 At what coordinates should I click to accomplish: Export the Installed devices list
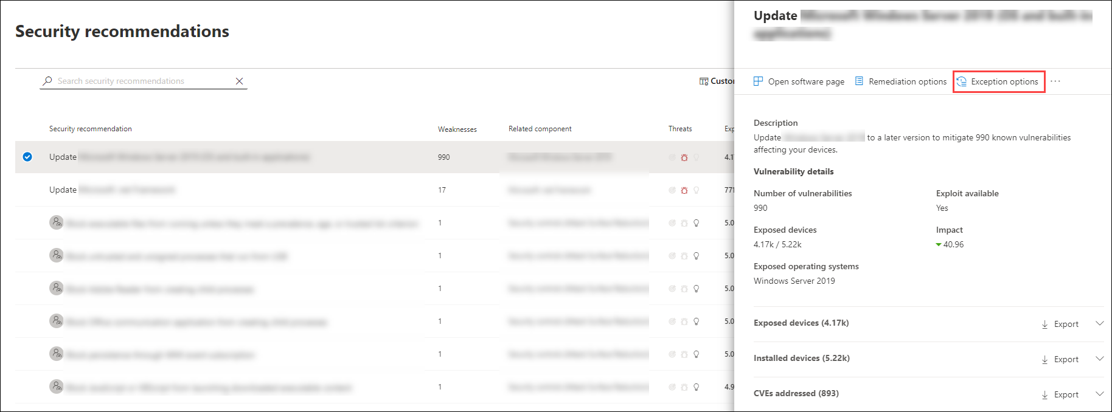click(1060, 360)
